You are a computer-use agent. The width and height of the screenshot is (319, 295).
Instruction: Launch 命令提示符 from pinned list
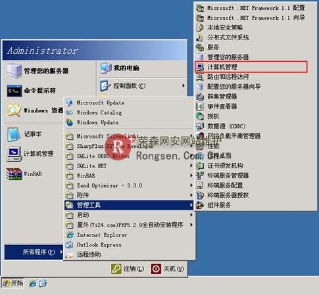31,91
